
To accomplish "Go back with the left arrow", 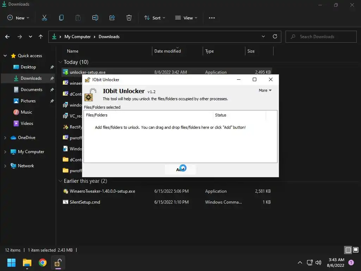I will point(7,37).
